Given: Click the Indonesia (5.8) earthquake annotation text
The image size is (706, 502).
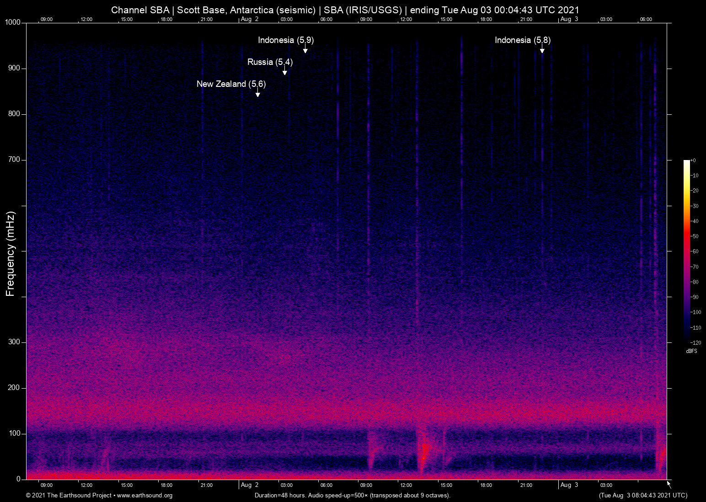Looking at the screenshot, I should (x=522, y=40).
